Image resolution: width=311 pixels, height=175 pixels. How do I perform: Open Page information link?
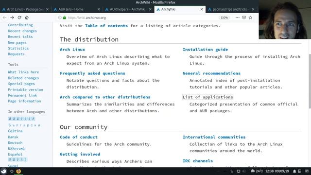24,101
